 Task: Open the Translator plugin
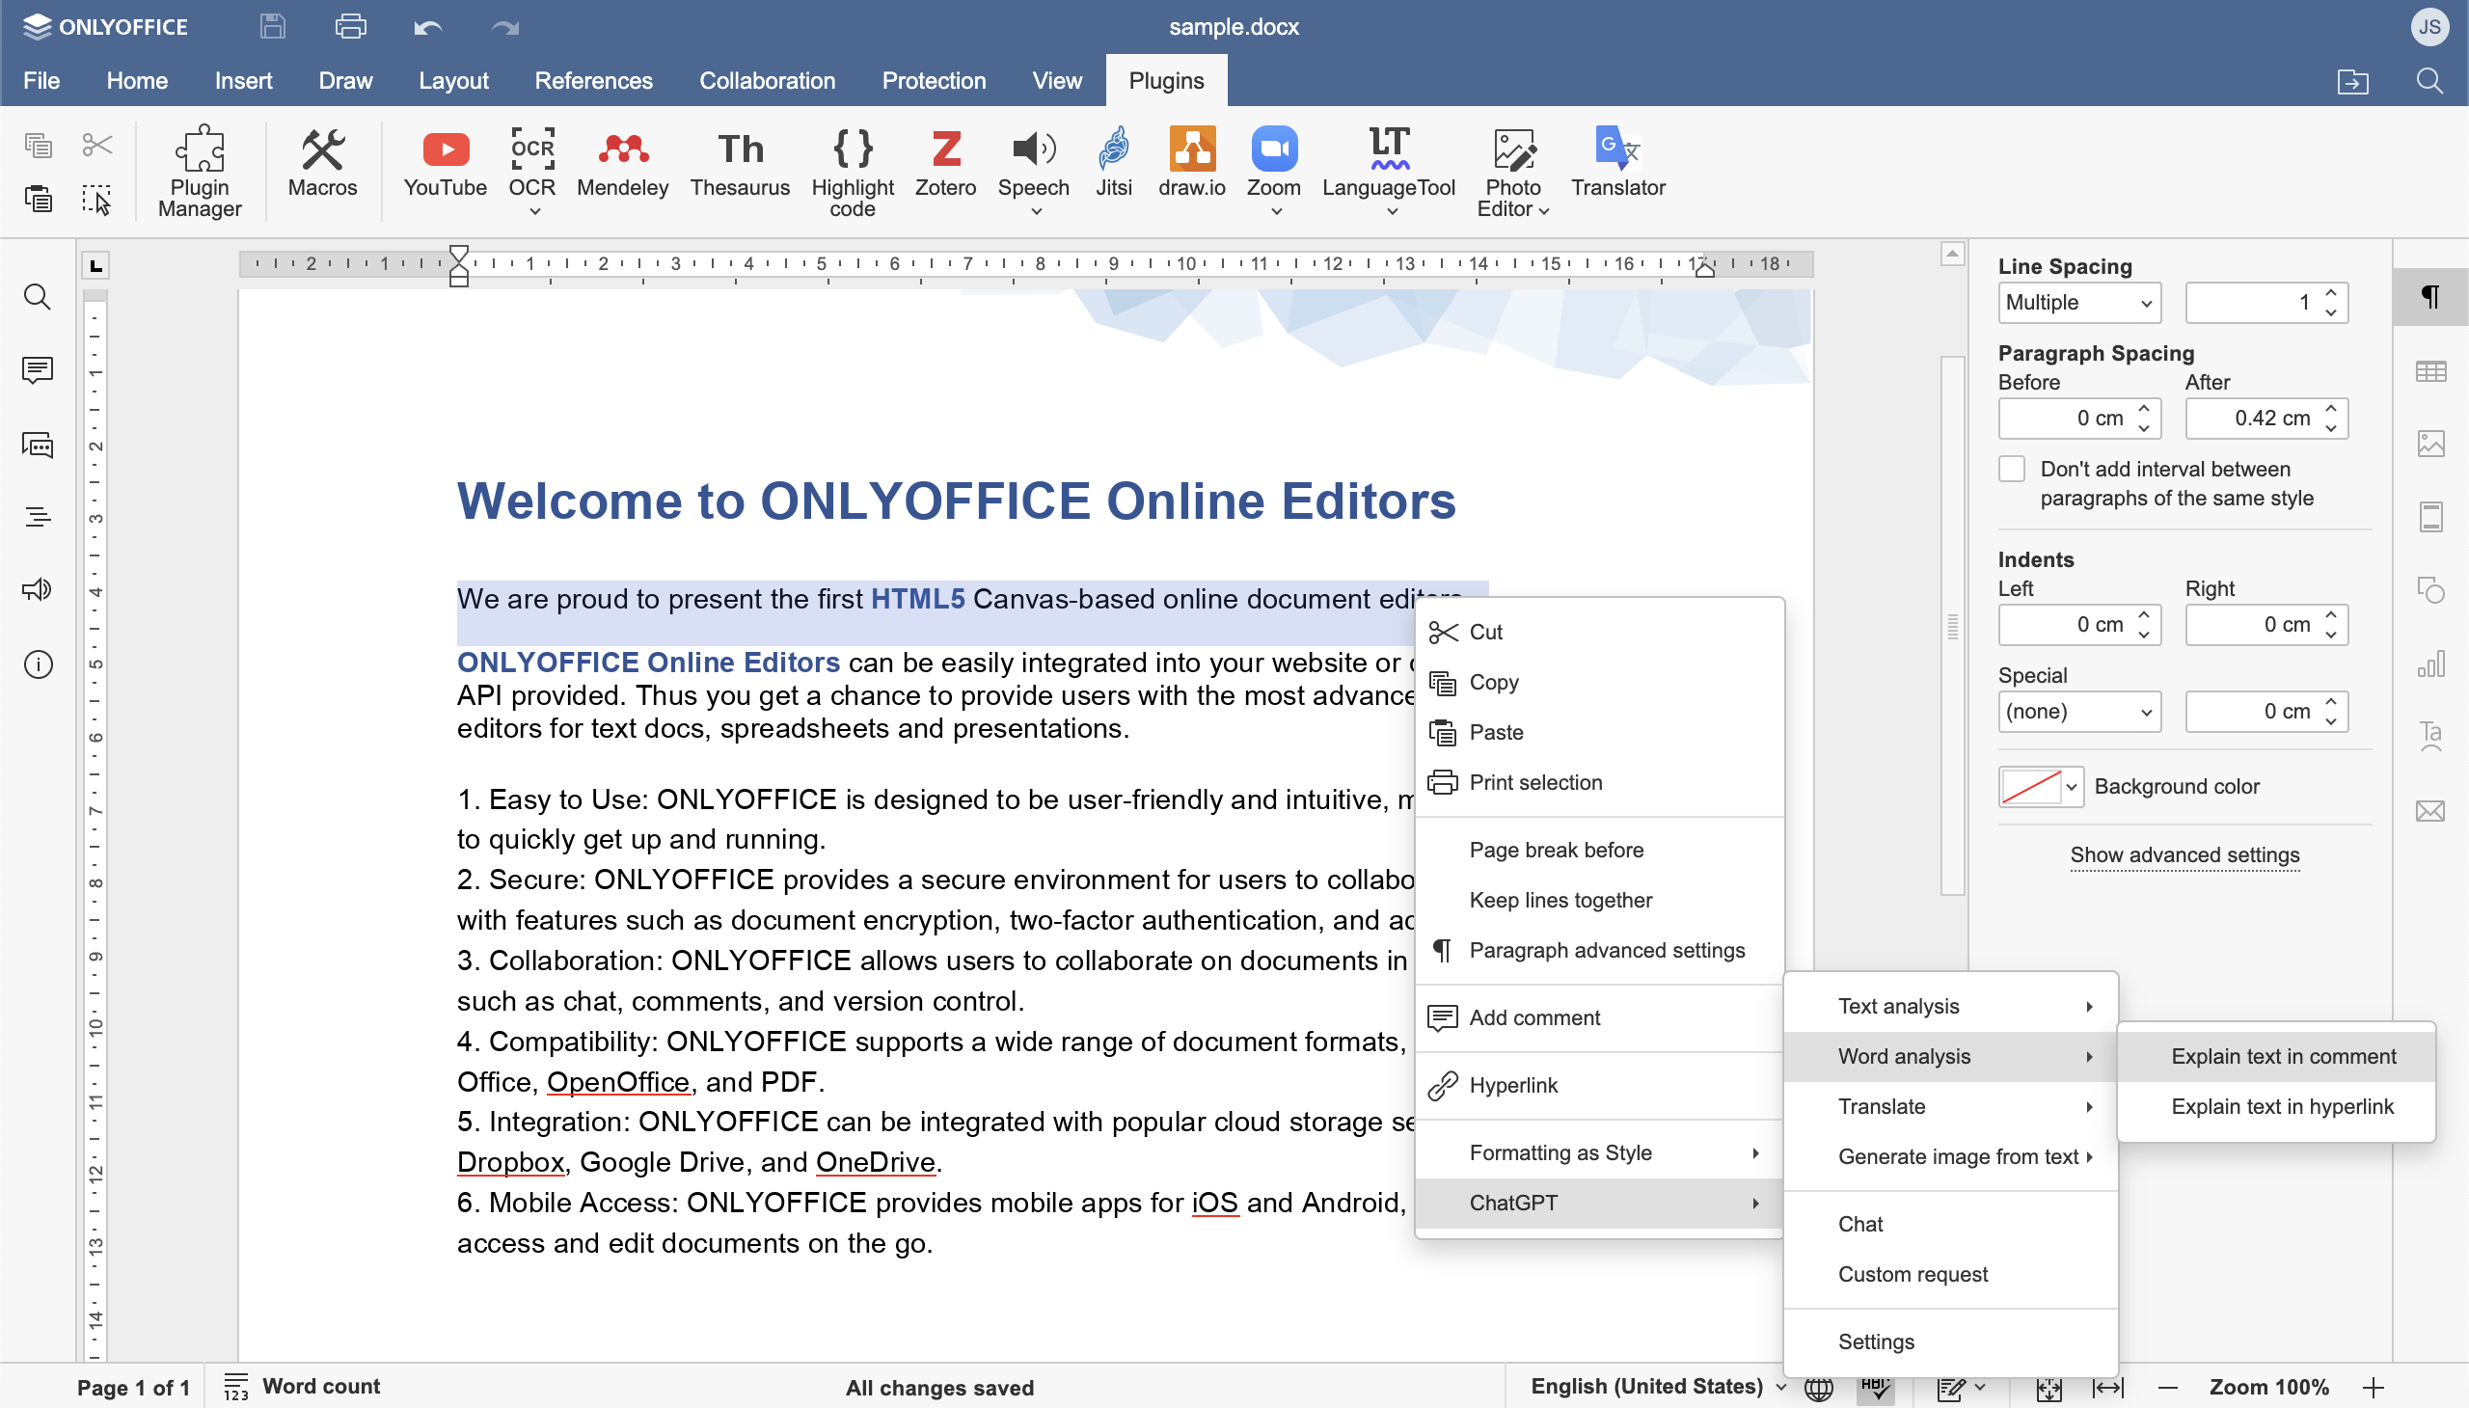(x=1617, y=162)
